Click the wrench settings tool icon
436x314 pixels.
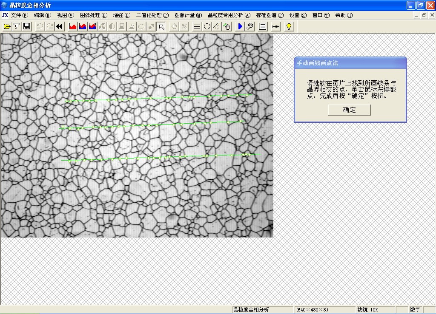coord(250,26)
